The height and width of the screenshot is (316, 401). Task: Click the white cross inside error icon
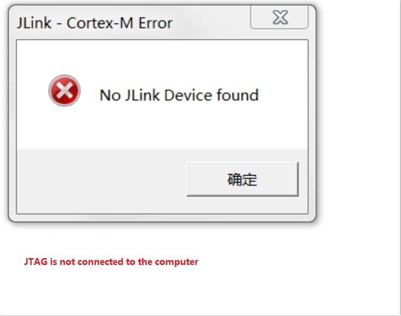65,91
